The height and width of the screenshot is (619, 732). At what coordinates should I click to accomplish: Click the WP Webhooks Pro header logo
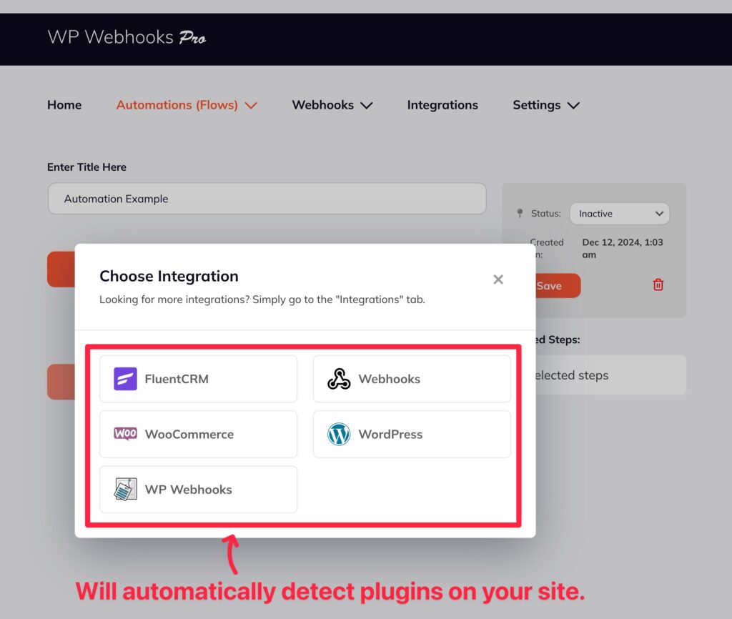pyautogui.click(x=127, y=37)
